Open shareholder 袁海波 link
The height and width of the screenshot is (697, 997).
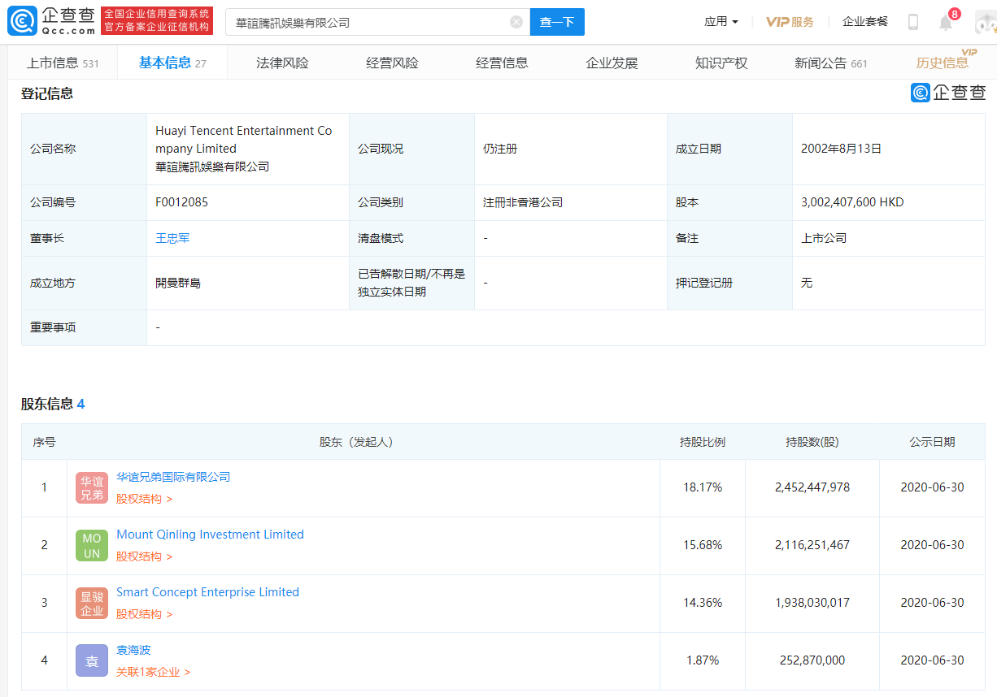(133, 650)
